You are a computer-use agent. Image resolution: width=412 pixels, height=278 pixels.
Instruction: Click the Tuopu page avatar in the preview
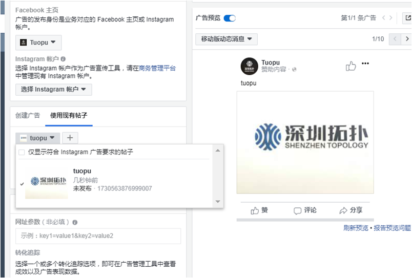point(250,66)
